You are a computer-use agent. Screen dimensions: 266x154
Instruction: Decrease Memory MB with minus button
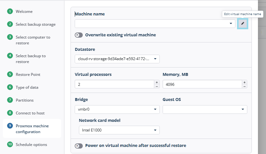point(244,86)
